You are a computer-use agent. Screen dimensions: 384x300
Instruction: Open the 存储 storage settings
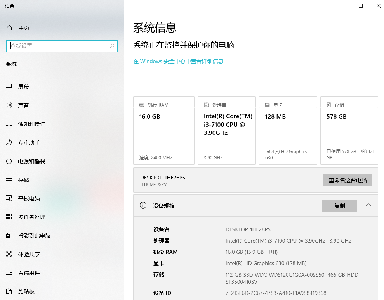tap(23, 179)
